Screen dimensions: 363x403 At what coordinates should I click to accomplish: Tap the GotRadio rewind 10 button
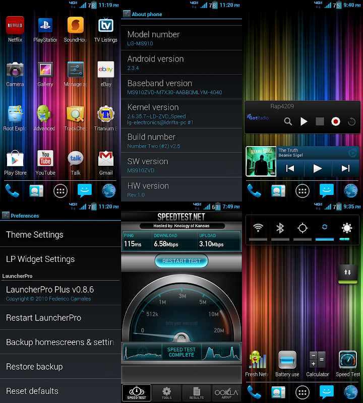(351, 121)
